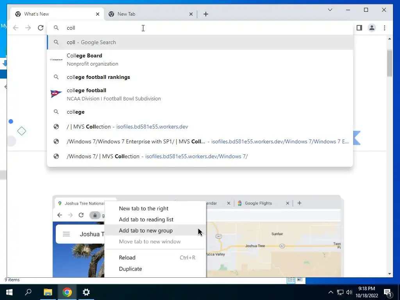Viewport: 400px width, 300px height.
Task: Click the browser Forward arrow
Action: click(x=28, y=28)
